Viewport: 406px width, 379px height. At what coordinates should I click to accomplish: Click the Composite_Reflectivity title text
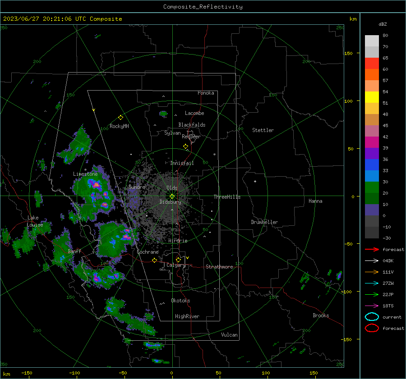[x=203, y=7]
